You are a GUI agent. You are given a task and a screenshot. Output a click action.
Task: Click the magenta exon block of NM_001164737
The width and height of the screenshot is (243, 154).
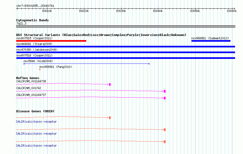click(x=165, y=98)
